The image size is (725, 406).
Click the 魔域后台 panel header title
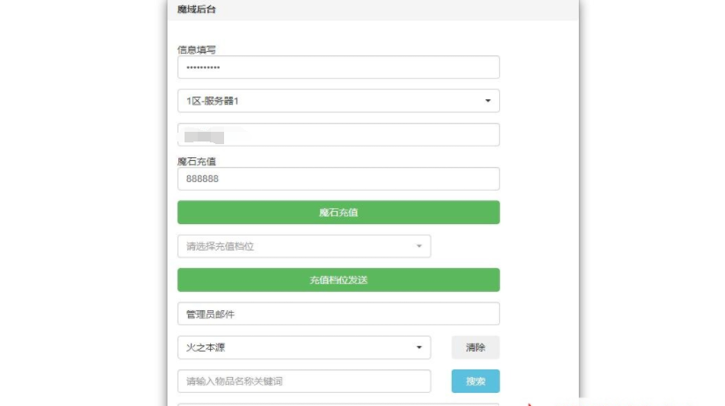(197, 10)
